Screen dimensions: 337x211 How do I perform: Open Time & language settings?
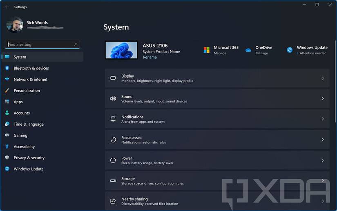click(x=42, y=124)
